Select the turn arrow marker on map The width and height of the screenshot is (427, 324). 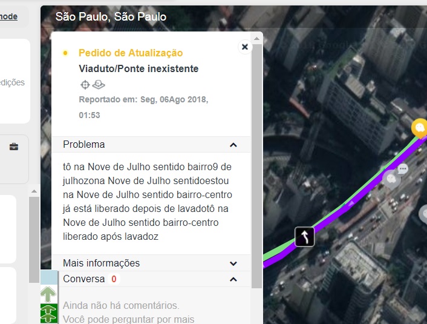305,237
